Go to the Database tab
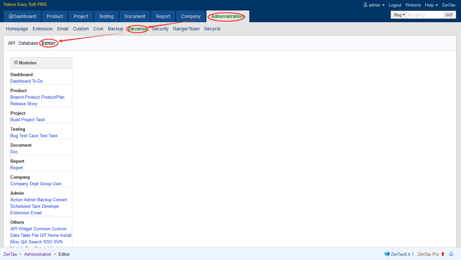Viewport: 461px width, 260px height. click(x=28, y=43)
